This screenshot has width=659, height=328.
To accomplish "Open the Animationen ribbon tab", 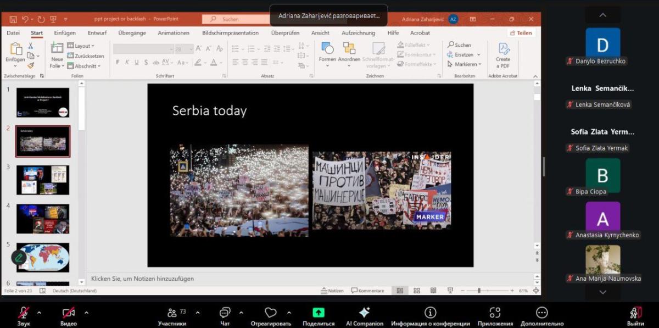I will click(x=174, y=33).
